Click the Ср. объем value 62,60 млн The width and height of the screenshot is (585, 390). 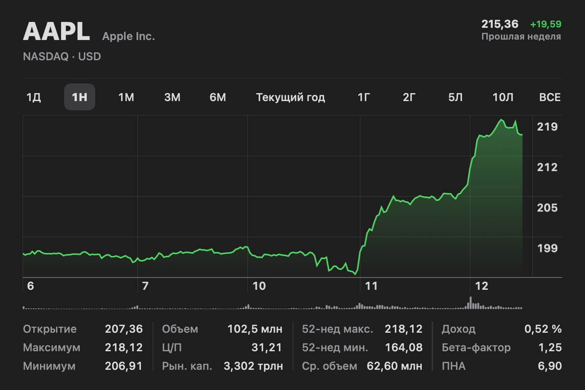[x=394, y=366]
